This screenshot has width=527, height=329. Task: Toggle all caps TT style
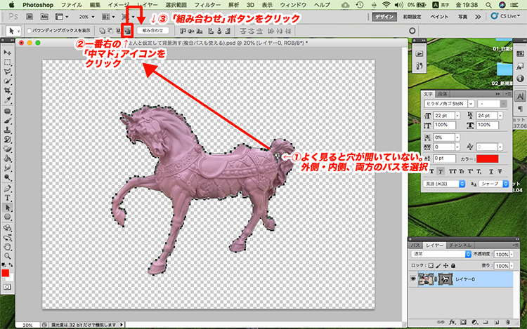[x=453, y=171]
